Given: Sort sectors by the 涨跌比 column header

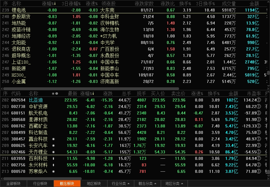Looking at the screenshot, I should (168, 4).
